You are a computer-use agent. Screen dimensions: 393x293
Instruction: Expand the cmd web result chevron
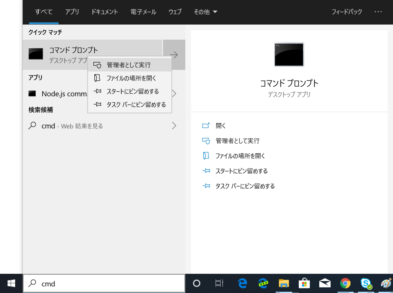click(174, 126)
